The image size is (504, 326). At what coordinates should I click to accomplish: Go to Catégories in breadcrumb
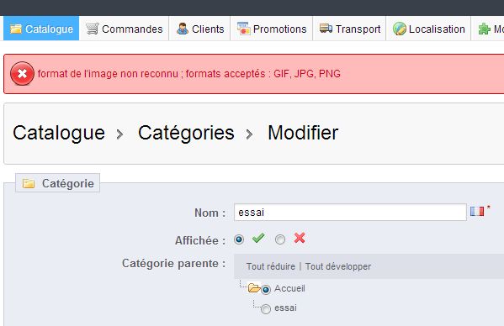(x=186, y=133)
